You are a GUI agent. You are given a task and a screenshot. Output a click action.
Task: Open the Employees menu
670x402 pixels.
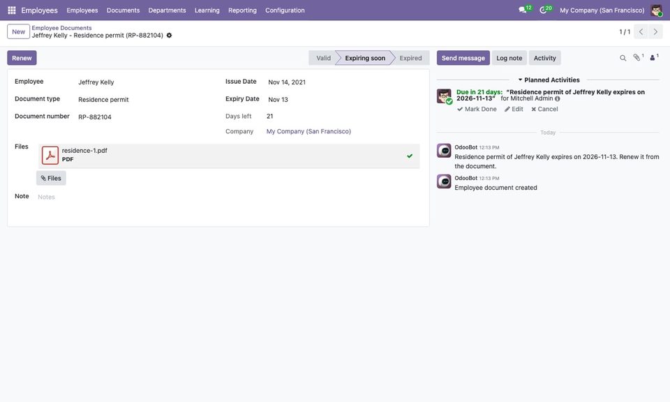tap(82, 10)
